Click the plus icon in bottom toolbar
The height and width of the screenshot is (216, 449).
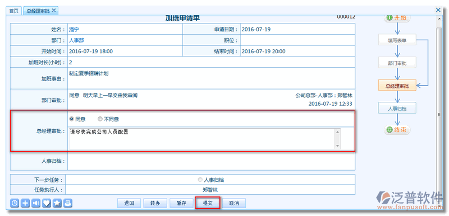coord(25,203)
